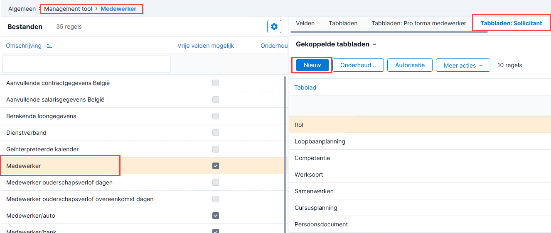Sort by Vrije velden mogelijk column
The width and height of the screenshot is (551, 233).
(x=206, y=46)
